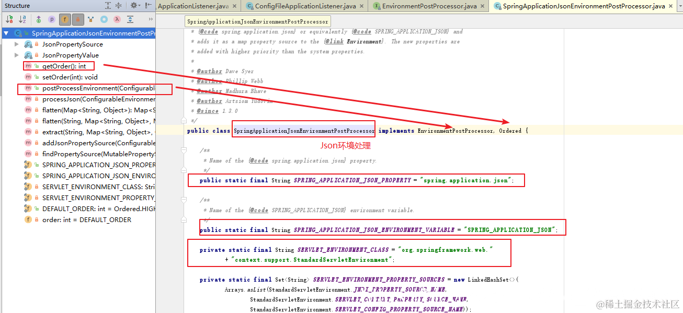Click fold end marker at class Javadoc
The image size is (683, 313).
(184, 120)
